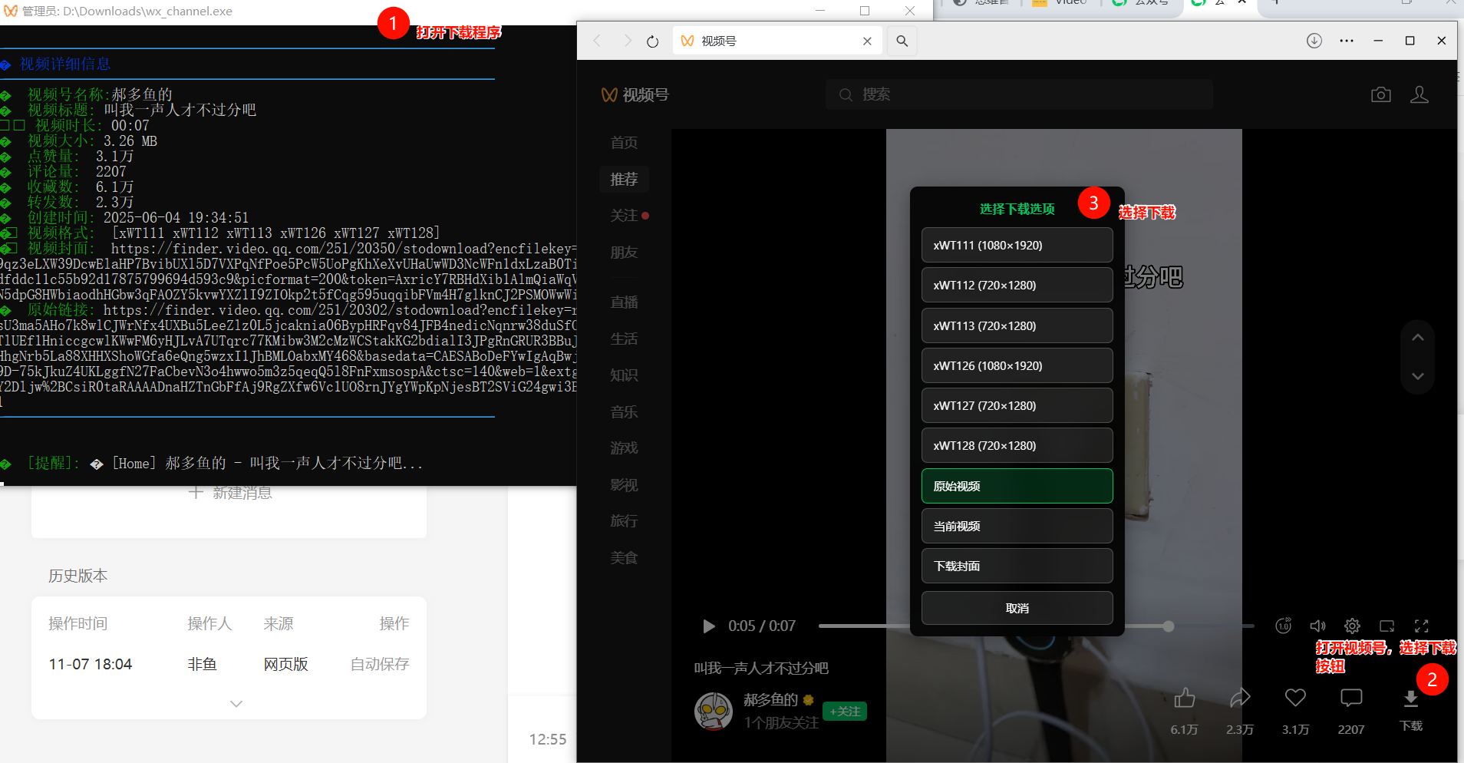
Task: Open video settings gear icon
Action: pyautogui.click(x=1352, y=626)
